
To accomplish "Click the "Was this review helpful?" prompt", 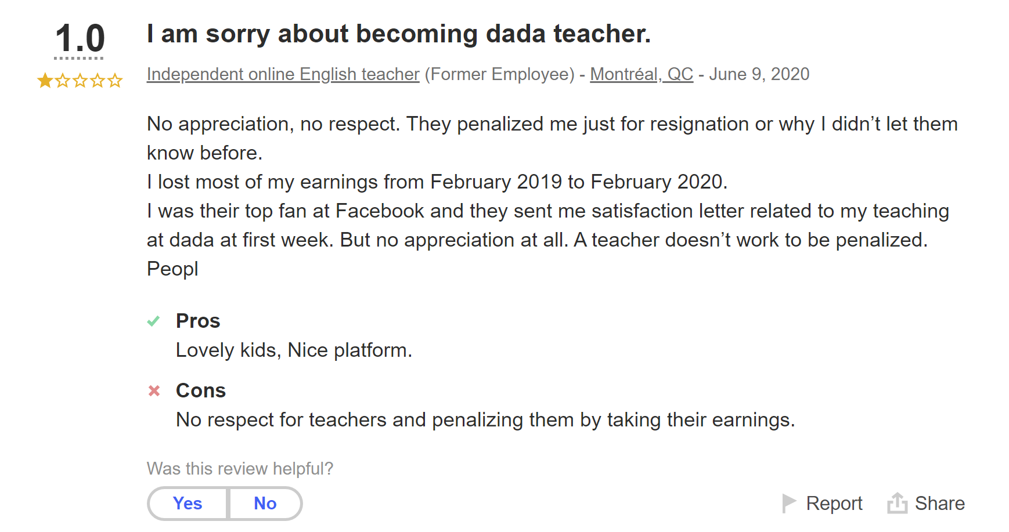I will pos(240,468).
